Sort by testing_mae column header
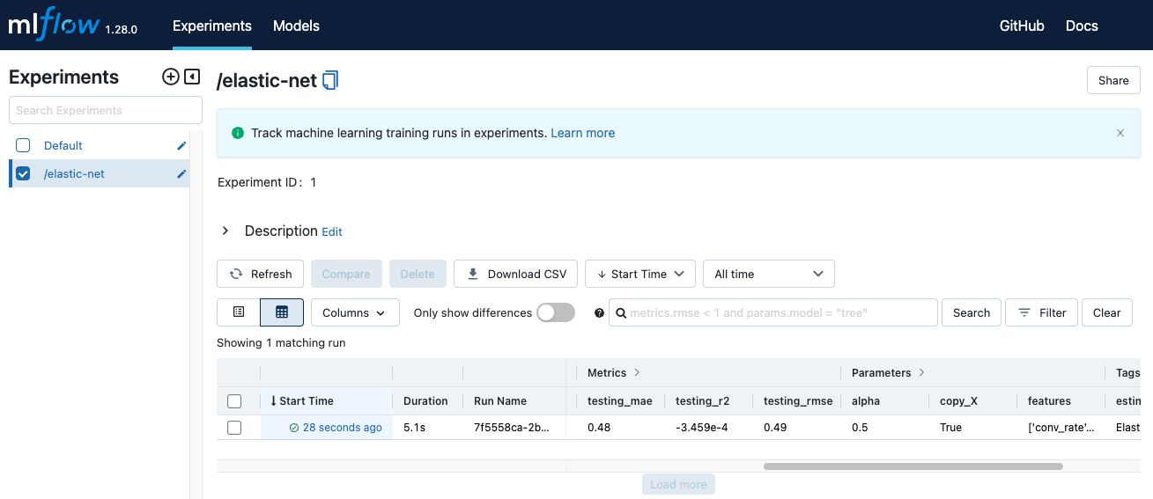 tap(620, 401)
